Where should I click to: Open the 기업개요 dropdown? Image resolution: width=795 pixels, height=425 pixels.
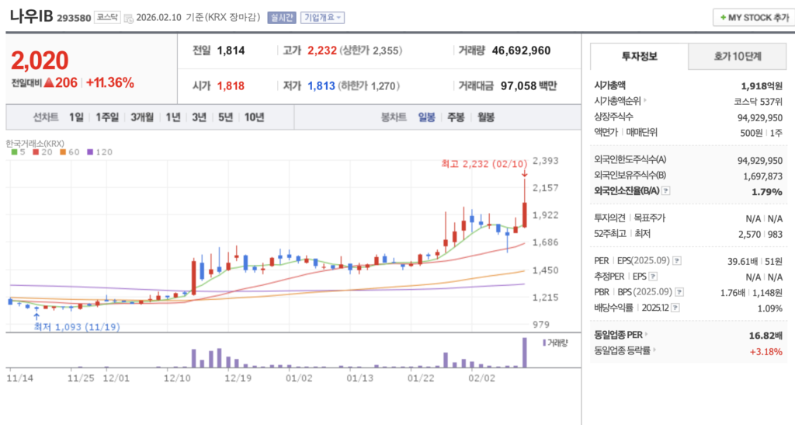[322, 17]
